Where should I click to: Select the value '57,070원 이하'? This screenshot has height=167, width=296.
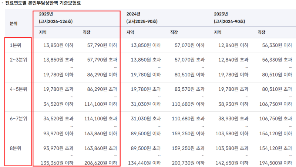coord(189,45)
